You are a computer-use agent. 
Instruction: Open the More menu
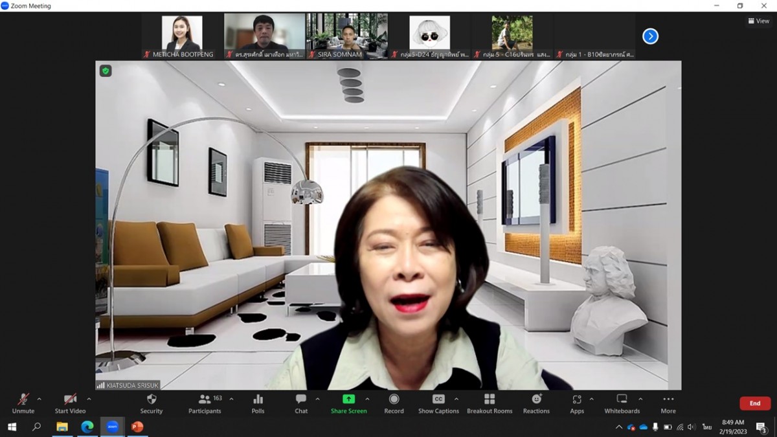[x=668, y=399]
